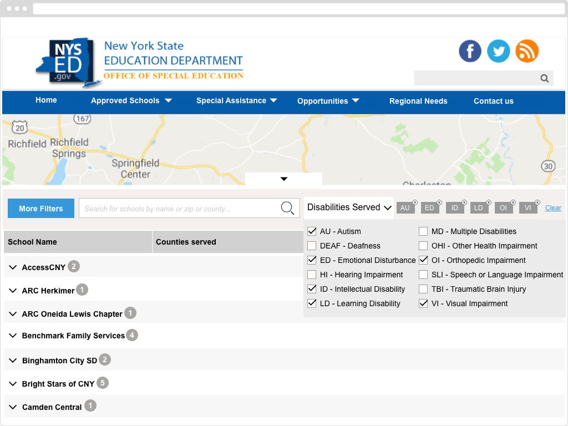This screenshot has width=568, height=426.
Task: Clear all disability filters
Action: pyautogui.click(x=553, y=208)
